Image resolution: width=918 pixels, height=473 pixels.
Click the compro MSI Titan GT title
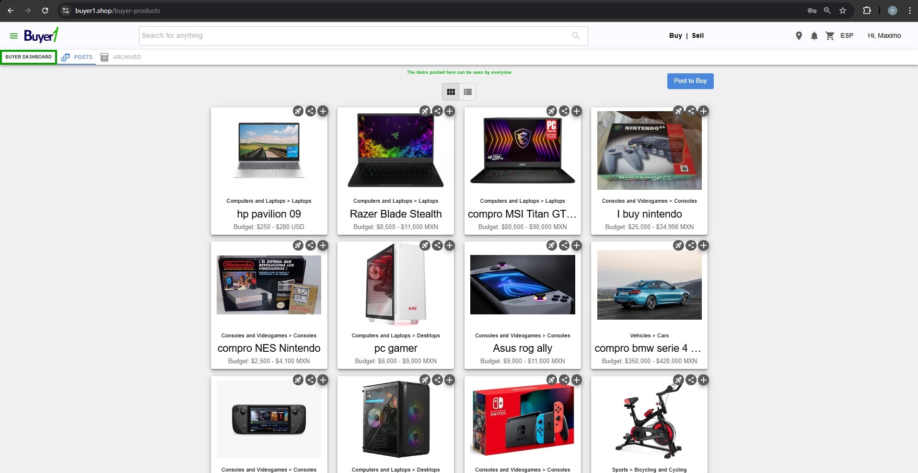(523, 214)
